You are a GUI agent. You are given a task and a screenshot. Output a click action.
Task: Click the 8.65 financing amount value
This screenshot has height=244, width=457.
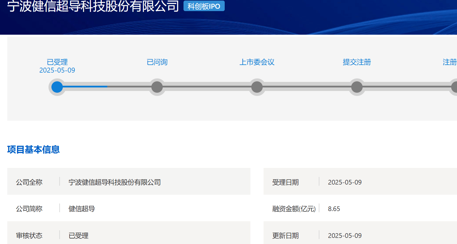coord(334,209)
